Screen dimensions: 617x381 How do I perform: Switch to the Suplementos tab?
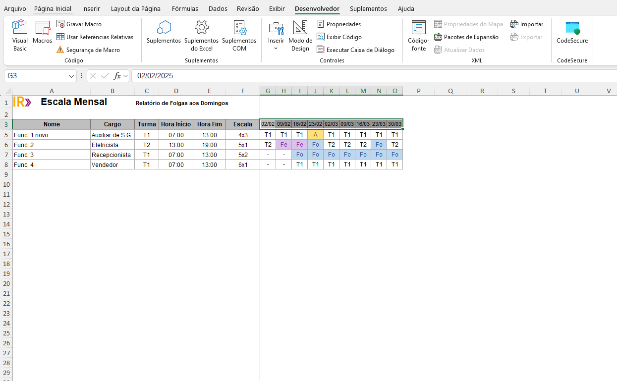(368, 8)
